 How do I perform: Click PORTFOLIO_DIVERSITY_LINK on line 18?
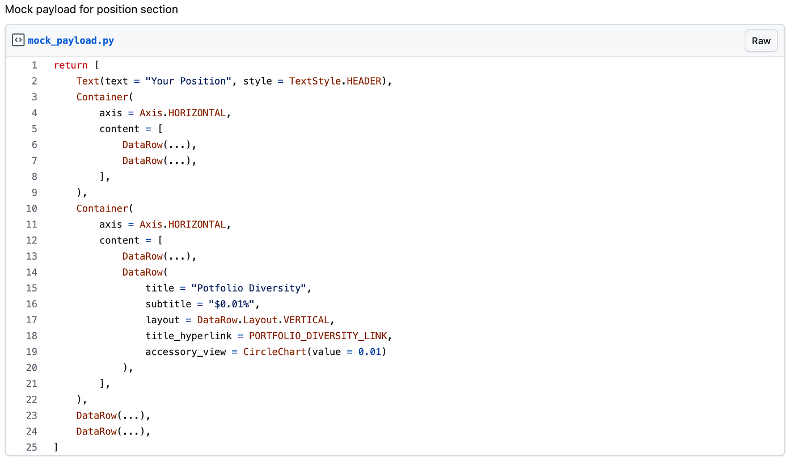pos(318,336)
